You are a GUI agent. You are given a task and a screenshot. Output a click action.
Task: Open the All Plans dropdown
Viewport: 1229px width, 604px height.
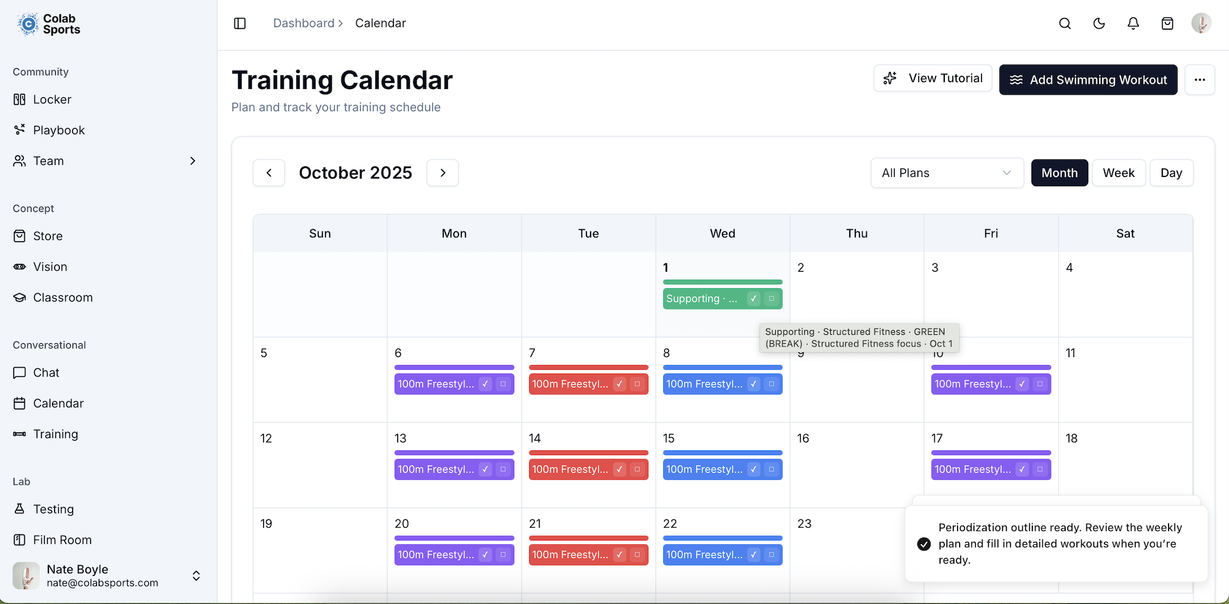point(946,173)
